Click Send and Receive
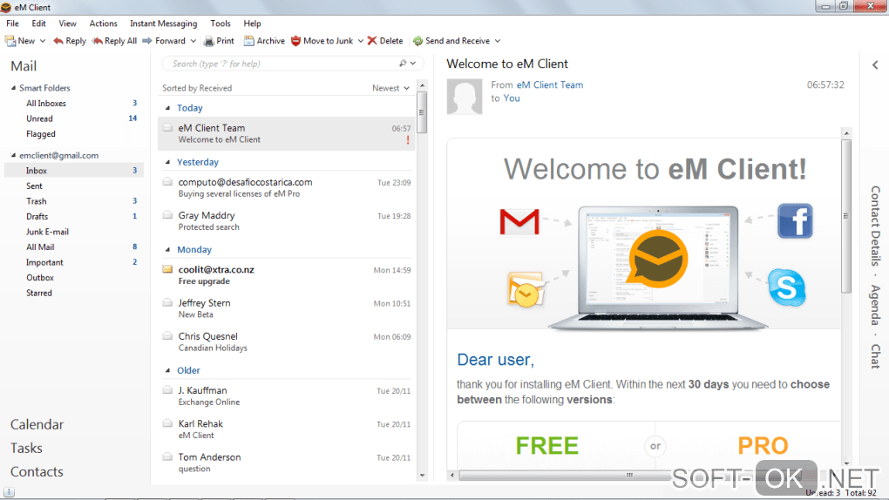The height and width of the screenshot is (500, 889). coord(451,41)
